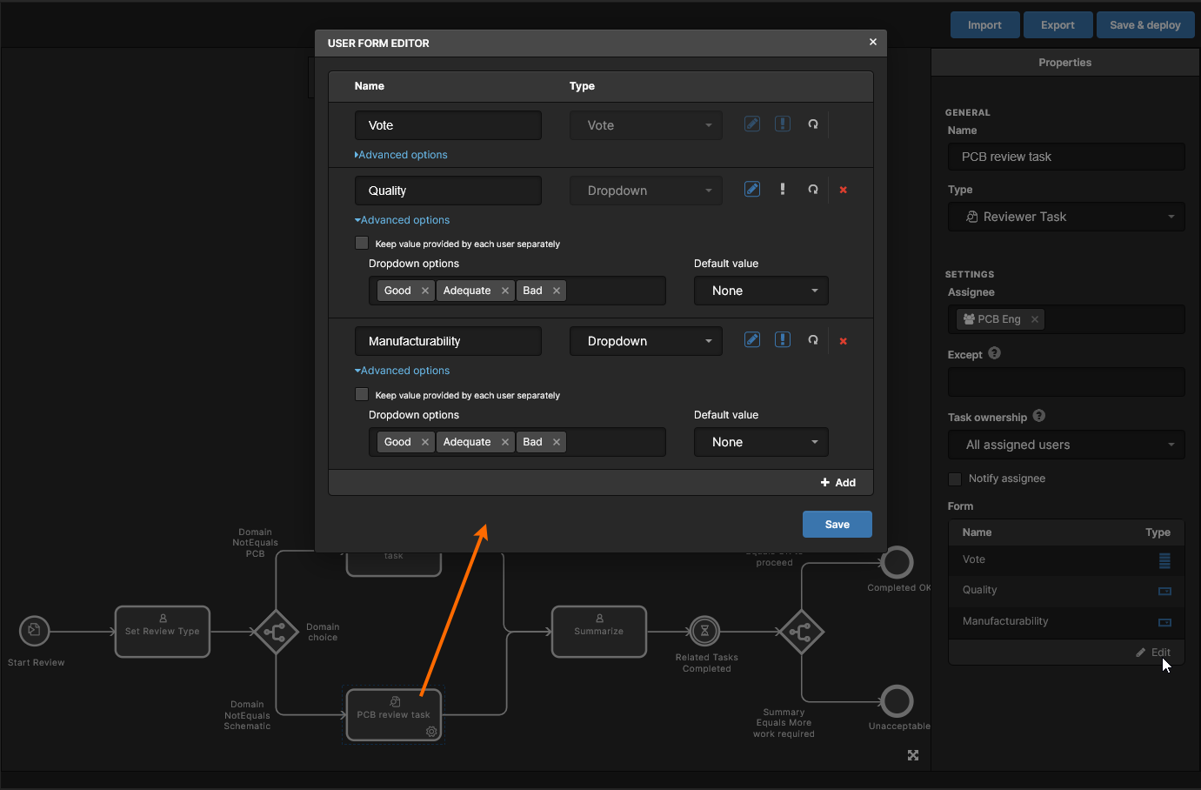Screen dimensions: 1201x790
Task: Enable Keep value separately checkbox under Quality
Action: coord(362,244)
